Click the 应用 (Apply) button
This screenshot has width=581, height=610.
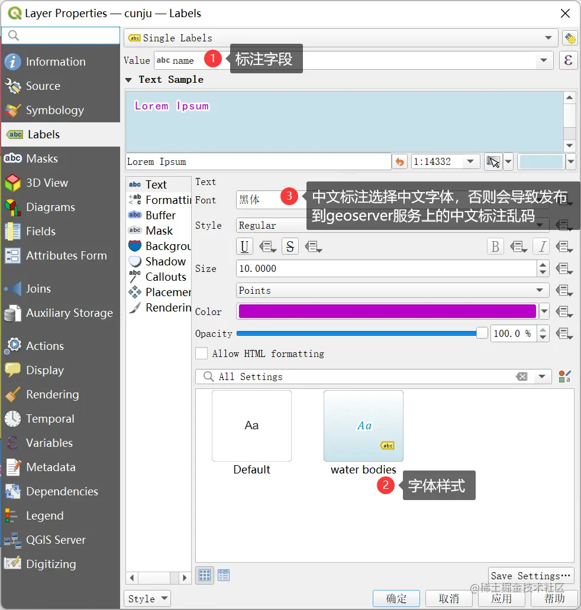click(502, 598)
